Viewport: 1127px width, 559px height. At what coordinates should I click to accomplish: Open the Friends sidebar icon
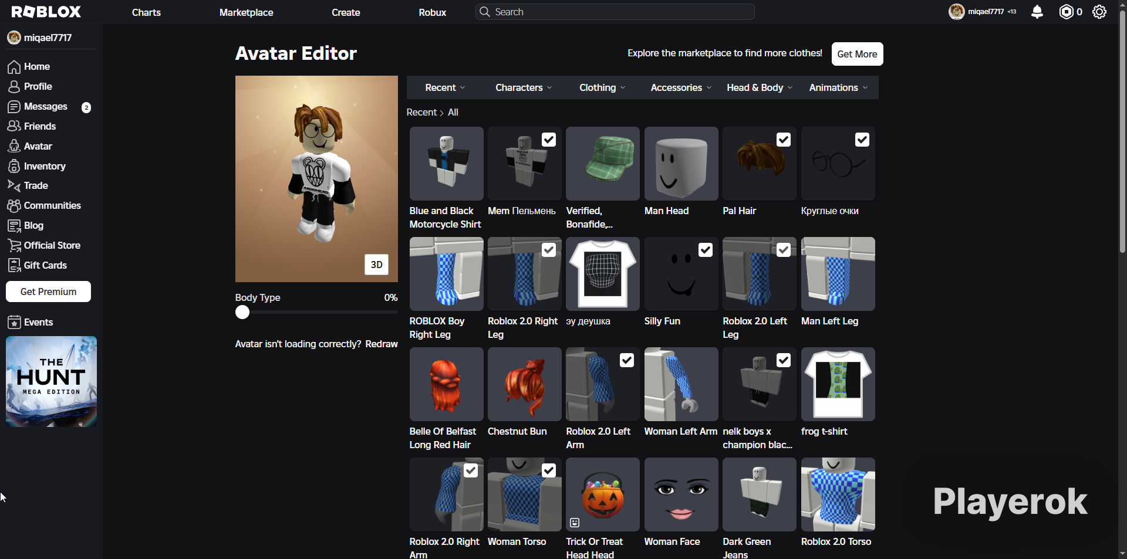(14, 126)
